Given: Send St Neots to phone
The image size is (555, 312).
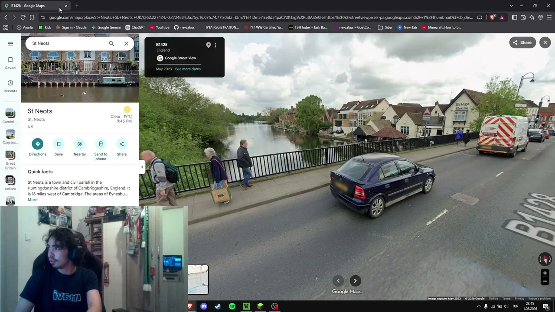Looking at the screenshot, I should tap(101, 149).
